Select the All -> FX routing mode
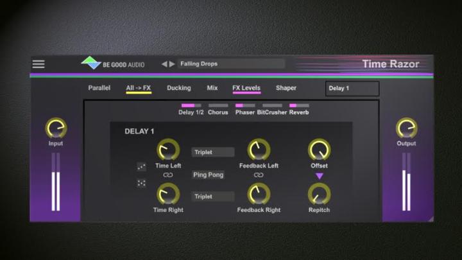The height and width of the screenshot is (260, 462). [139, 88]
